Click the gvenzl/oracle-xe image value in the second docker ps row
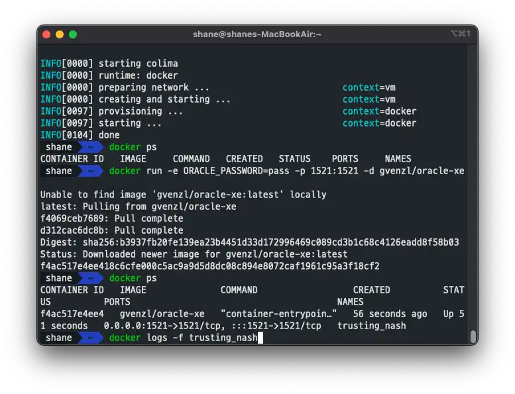 (162, 314)
